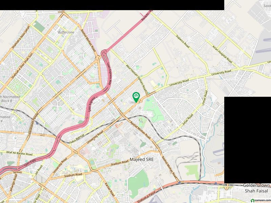The height and width of the screenshot is (203, 271).
Task: Select the Bufferzone neighborhood label
Action: point(66,32)
